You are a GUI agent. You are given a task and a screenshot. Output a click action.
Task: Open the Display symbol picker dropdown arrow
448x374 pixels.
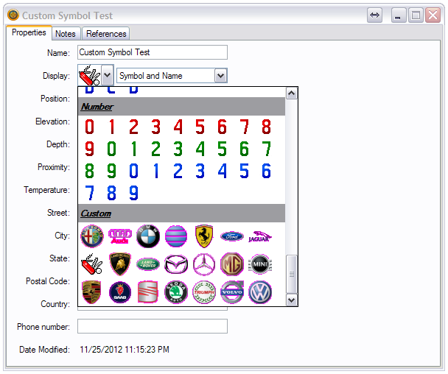(x=107, y=75)
